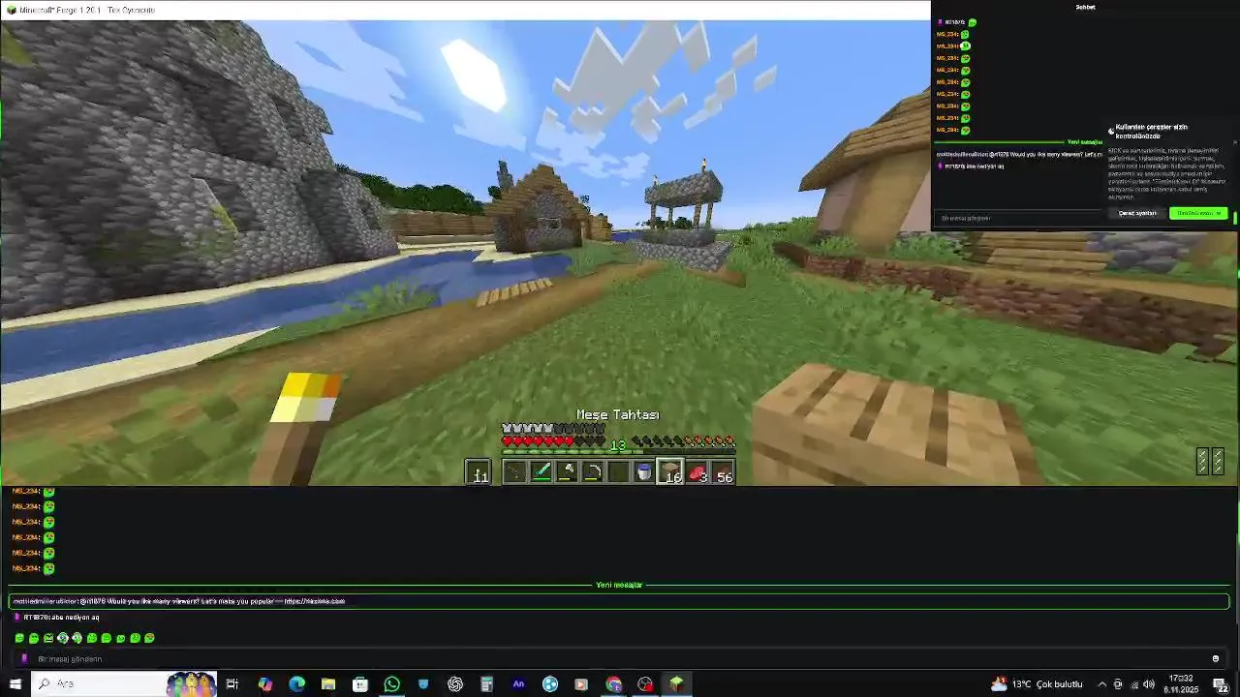Select the oak planks hotbar slot
This screenshot has width=1240, height=697.
pos(670,472)
